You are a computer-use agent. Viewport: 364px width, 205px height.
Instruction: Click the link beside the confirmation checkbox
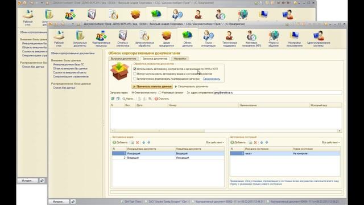tap(212, 79)
